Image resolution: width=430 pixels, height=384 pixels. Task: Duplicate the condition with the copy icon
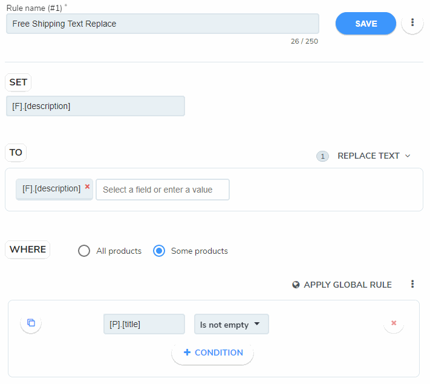pos(31,323)
